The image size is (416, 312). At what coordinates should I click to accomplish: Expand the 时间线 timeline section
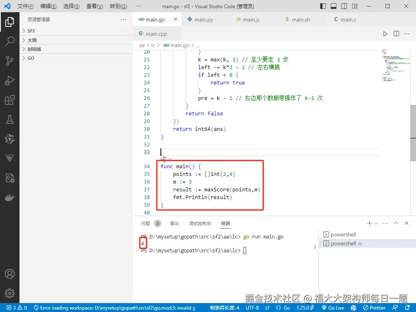pyautogui.click(x=76, y=49)
